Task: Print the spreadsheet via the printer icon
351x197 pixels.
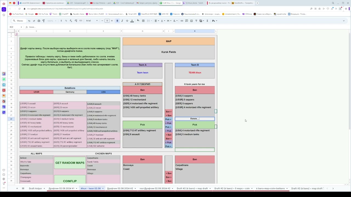Action: click(x=39, y=21)
